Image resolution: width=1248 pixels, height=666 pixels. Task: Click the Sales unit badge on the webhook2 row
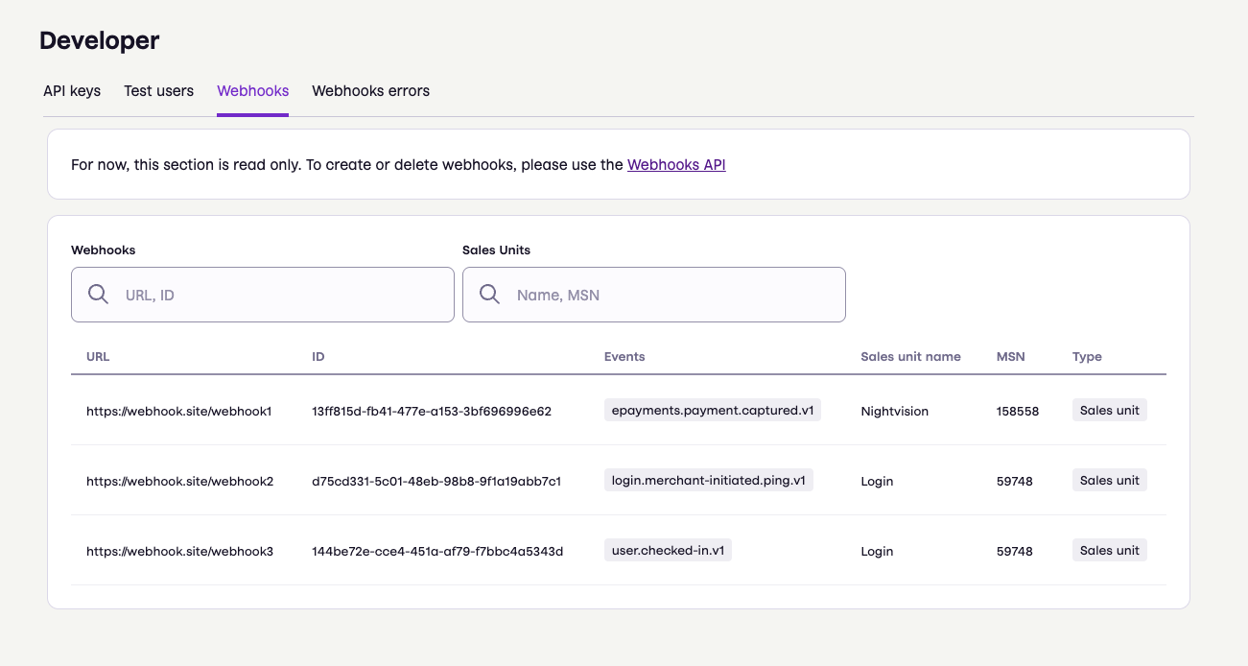(1109, 480)
